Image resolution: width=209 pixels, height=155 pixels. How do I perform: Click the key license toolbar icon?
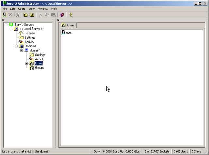coord(71,15)
